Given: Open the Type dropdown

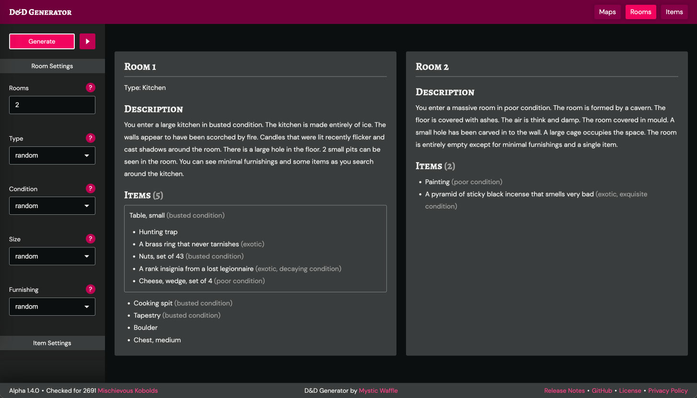Looking at the screenshot, I should pos(52,155).
